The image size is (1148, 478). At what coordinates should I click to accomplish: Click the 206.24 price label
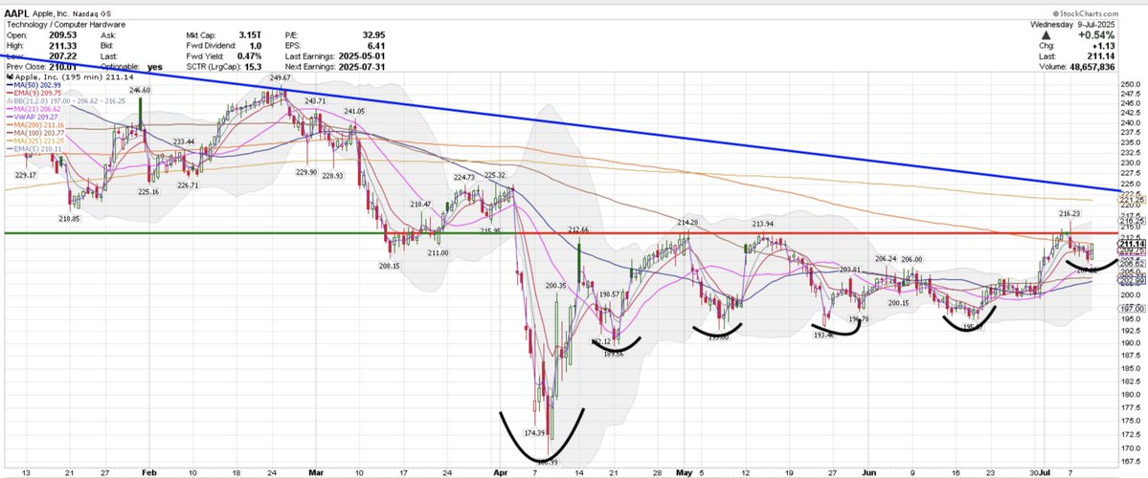pyautogui.click(x=886, y=259)
